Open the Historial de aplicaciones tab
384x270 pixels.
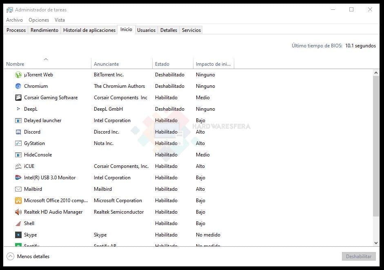click(89, 30)
